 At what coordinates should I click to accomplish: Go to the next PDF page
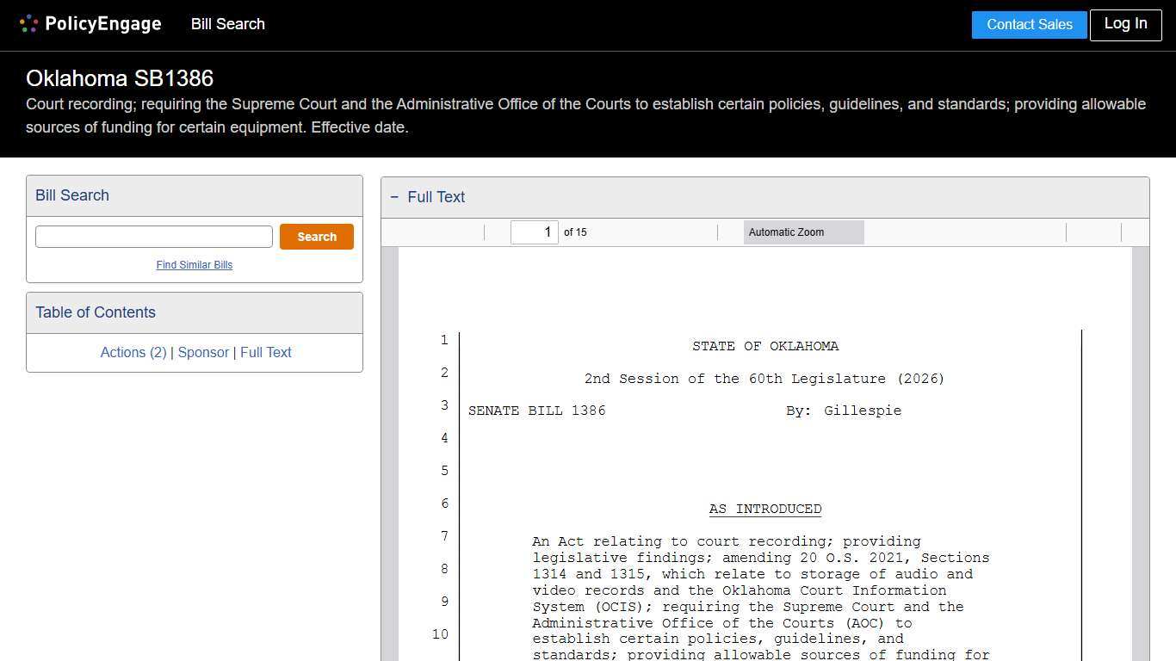coord(498,232)
